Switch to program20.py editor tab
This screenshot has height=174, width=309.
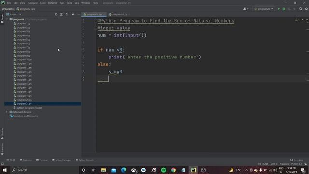pyautogui.click(x=119, y=14)
